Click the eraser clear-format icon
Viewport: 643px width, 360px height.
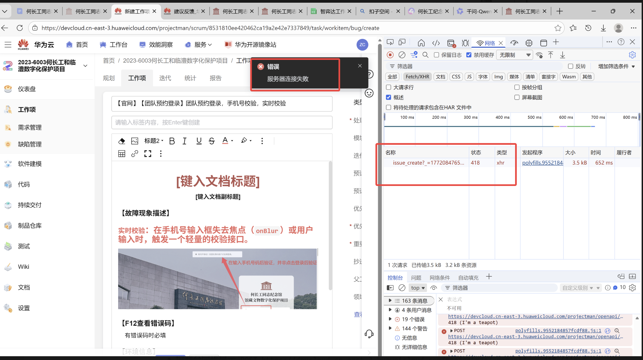[x=122, y=141]
